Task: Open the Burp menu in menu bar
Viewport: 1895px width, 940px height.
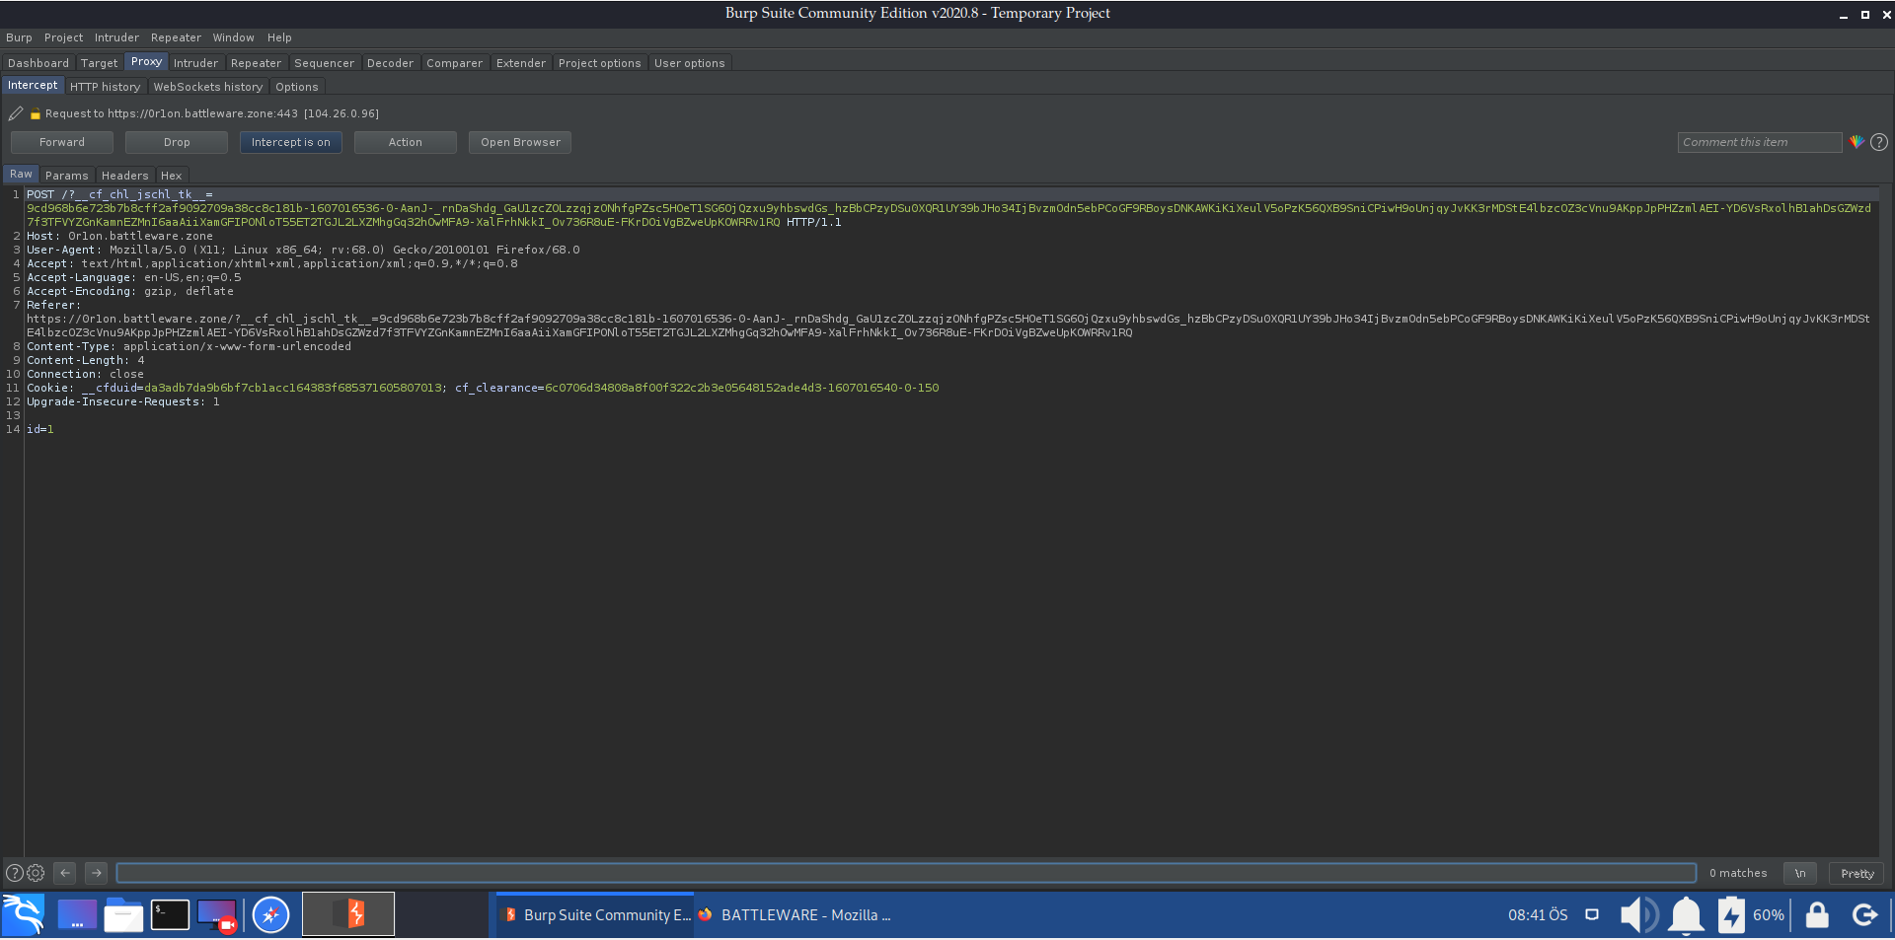Action: tap(19, 37)
